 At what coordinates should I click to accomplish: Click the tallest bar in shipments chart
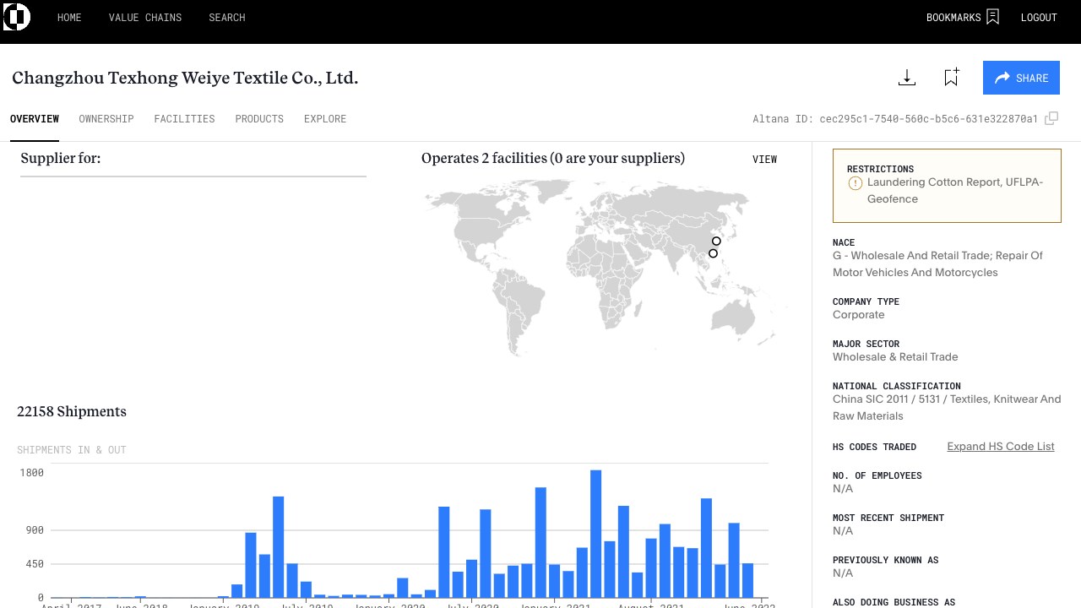point(595,534)
